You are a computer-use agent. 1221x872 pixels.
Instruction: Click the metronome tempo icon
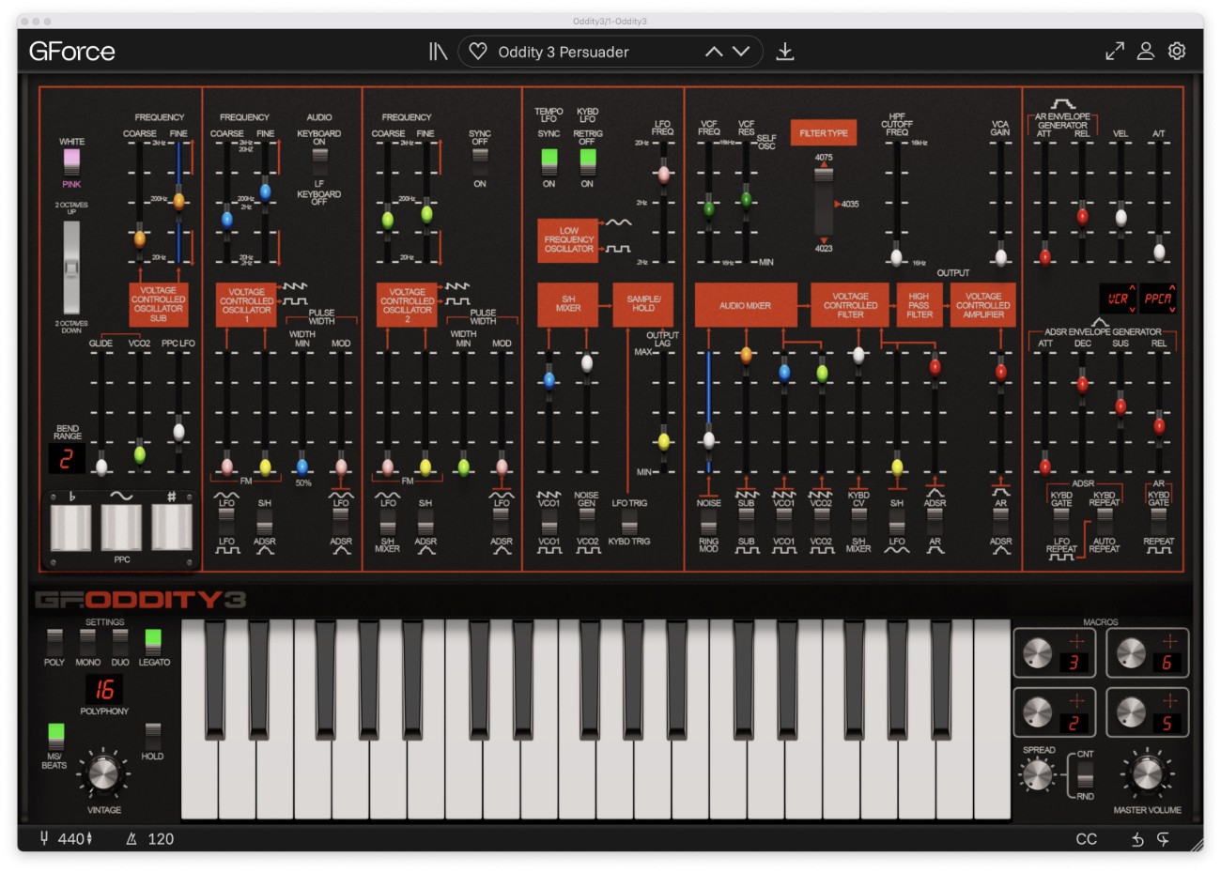131,839
